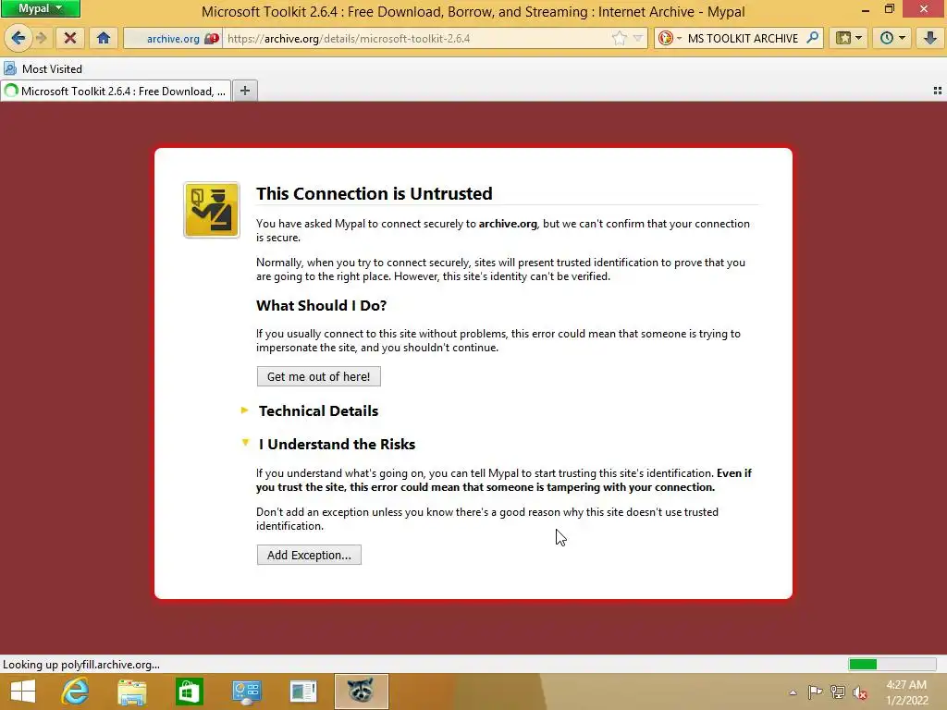Screen dimensions: 947x710
Task: Open the History clock toolbar dropdown
Action: (892, 39)
